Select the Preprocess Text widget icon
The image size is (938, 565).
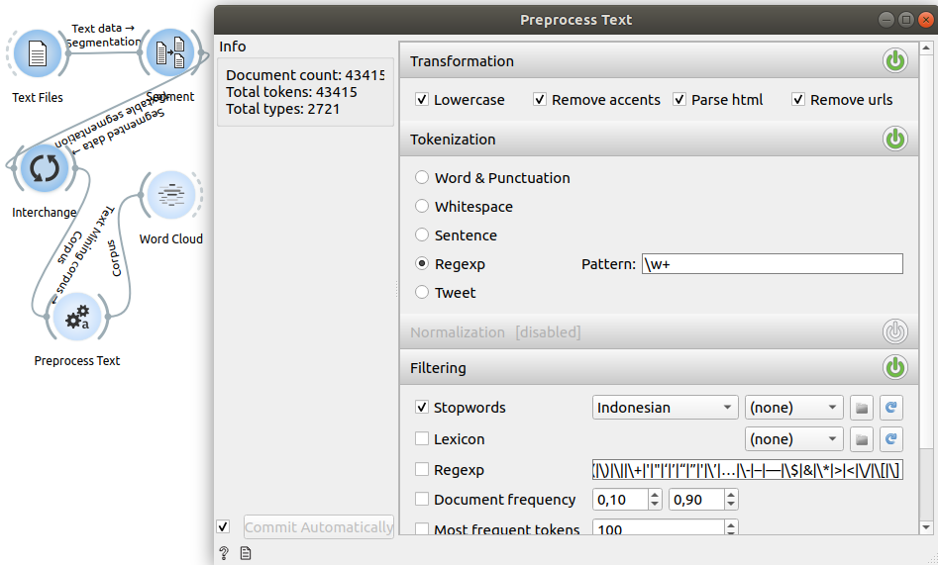(76, 318)
